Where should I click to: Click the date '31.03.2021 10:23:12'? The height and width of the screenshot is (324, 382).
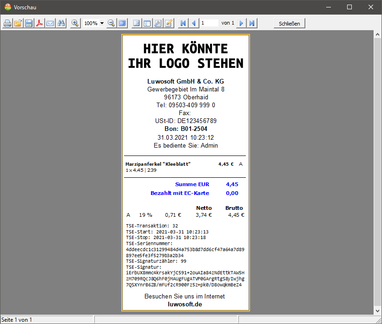pos(185,137)
